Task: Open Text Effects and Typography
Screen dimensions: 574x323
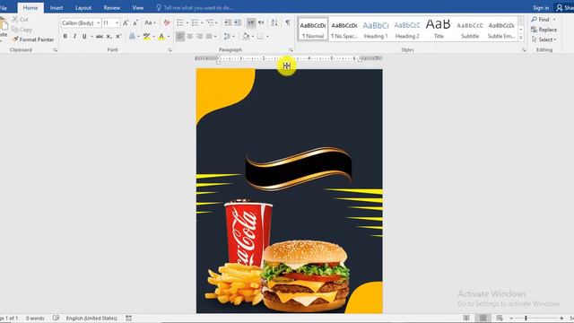Action: (132, 36)
